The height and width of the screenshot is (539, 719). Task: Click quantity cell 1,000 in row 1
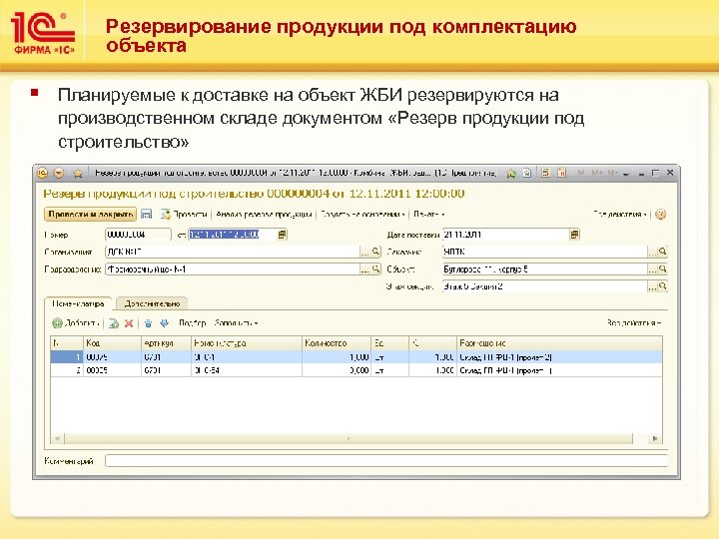[x=337, y=357]
